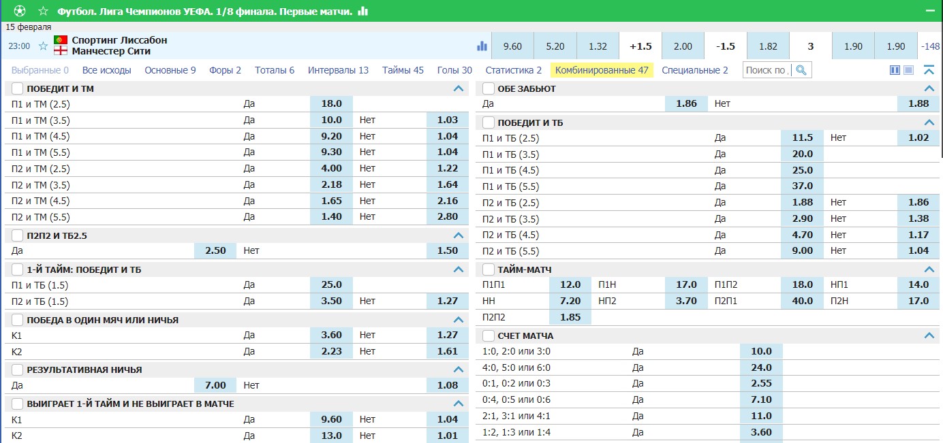Screen dimensions: 943x443
Task: Collapse the СЧЕТ МАТЧА section
Action: 929,335
